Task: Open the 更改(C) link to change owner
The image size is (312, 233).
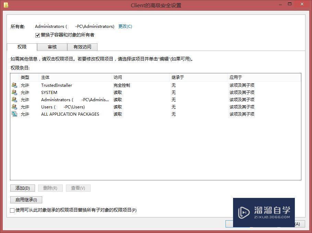Action: [x=125, y=26]
